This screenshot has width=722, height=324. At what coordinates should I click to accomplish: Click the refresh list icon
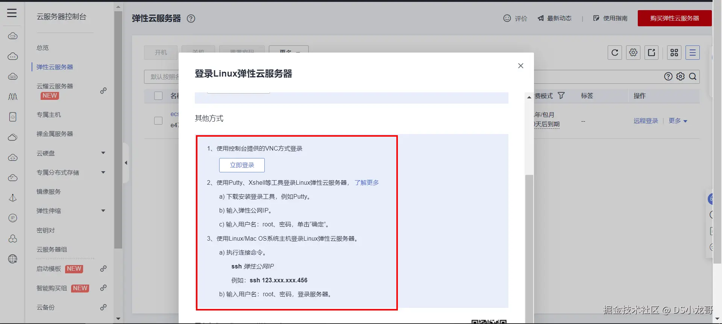click(615, 53)
